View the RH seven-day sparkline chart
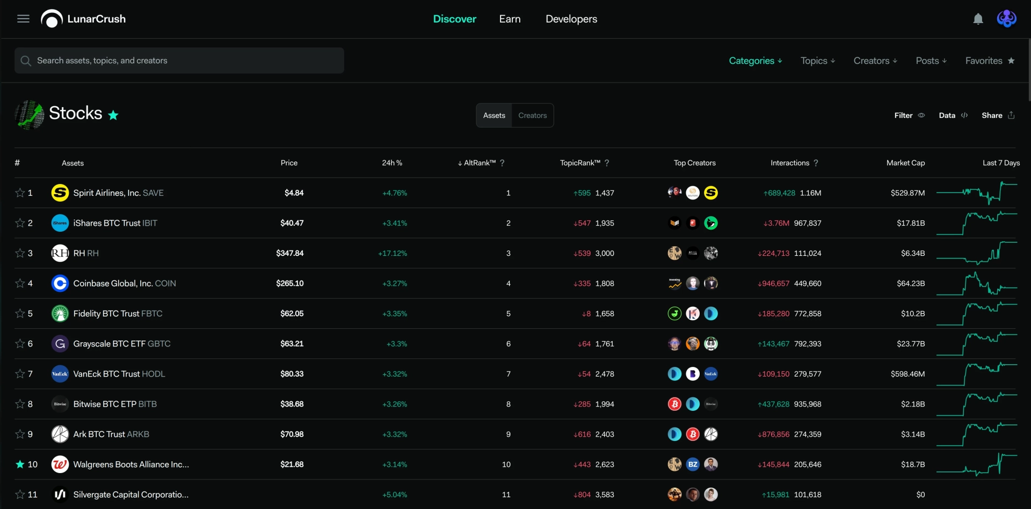This screenshot has height=509, width=1031. coord(977,253)
